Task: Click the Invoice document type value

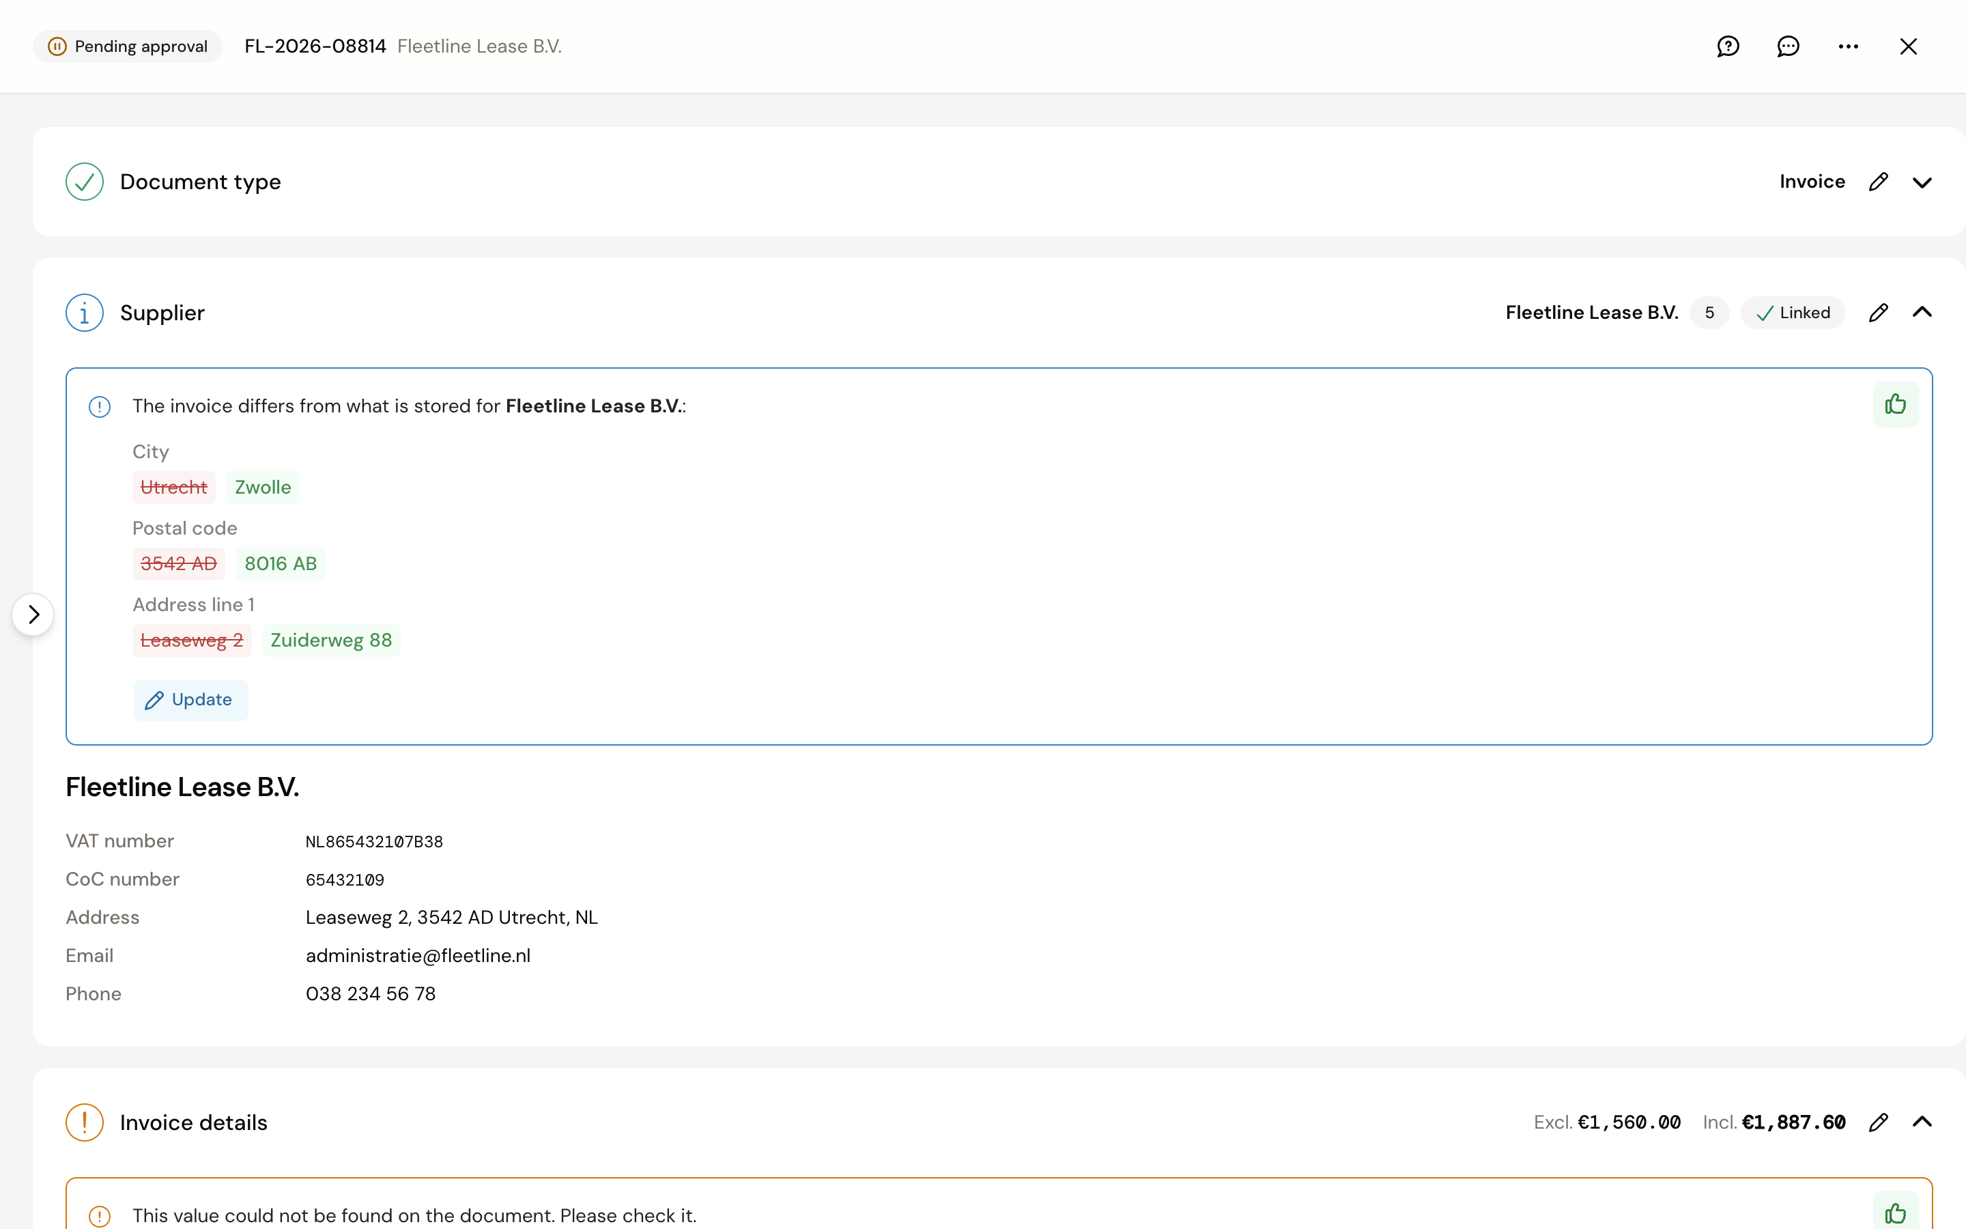Action: pos(1812,181)
